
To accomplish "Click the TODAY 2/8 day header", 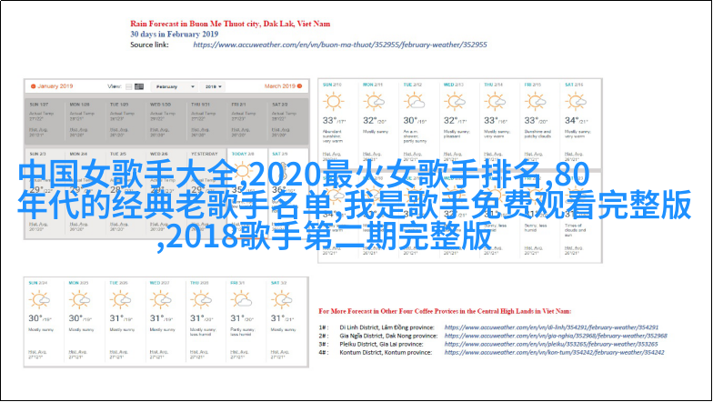I will (x=243, y=154).
